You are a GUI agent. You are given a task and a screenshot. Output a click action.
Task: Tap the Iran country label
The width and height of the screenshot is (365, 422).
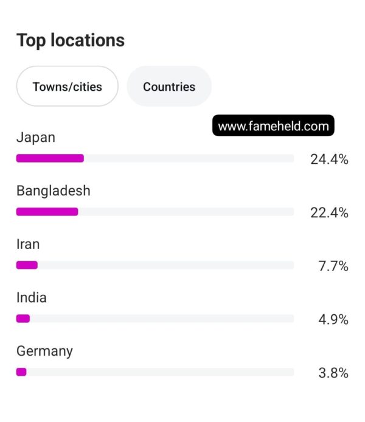tap(28, 244)
